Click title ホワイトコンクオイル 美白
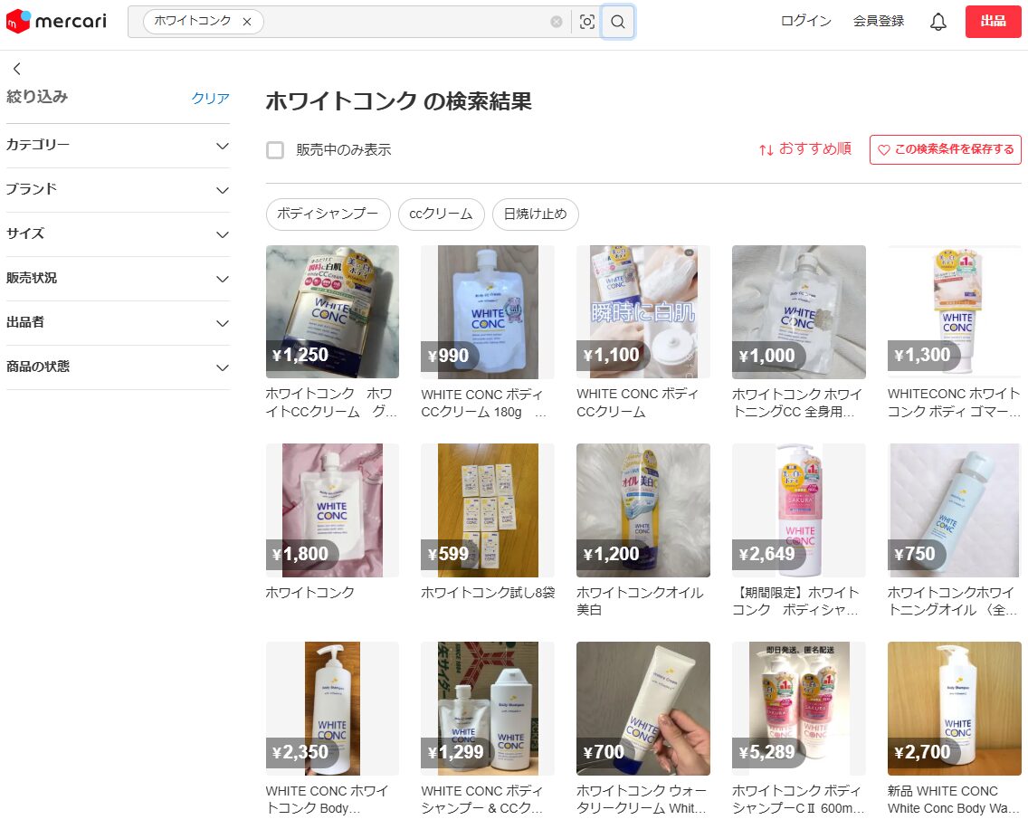The height and width of the screenshot is (829, 1028). coord(639,601)
